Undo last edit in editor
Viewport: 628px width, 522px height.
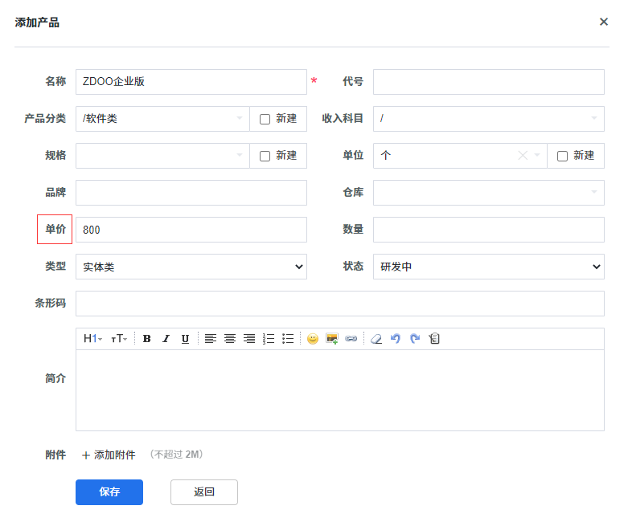click(x=396, y=339)
